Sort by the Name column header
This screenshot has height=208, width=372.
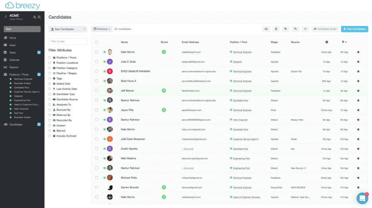tap(124, 42)
